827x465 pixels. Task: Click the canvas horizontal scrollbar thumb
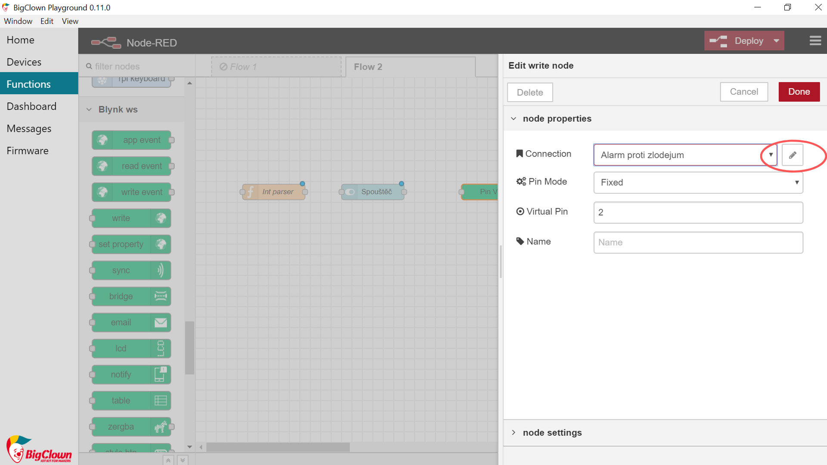(278, 447)
